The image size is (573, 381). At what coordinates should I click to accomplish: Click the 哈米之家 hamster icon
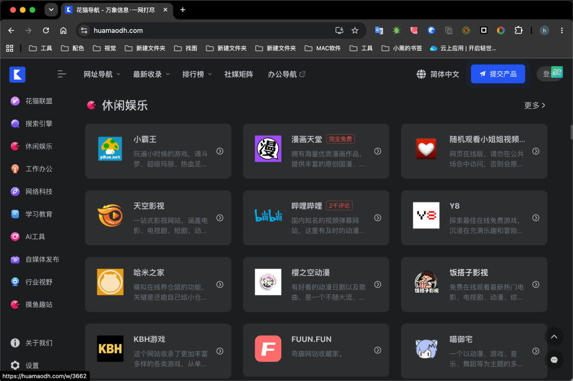coord(110,282)
